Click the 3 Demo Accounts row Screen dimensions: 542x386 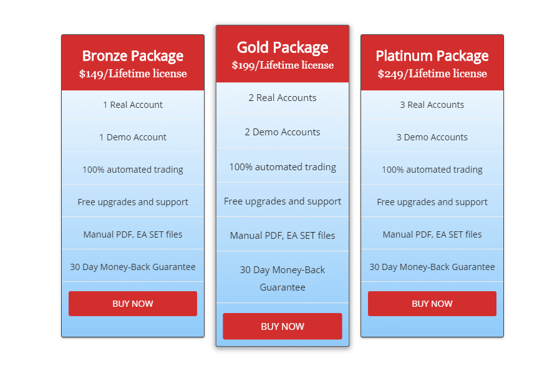pyautogui.click(x=432, y=137)
